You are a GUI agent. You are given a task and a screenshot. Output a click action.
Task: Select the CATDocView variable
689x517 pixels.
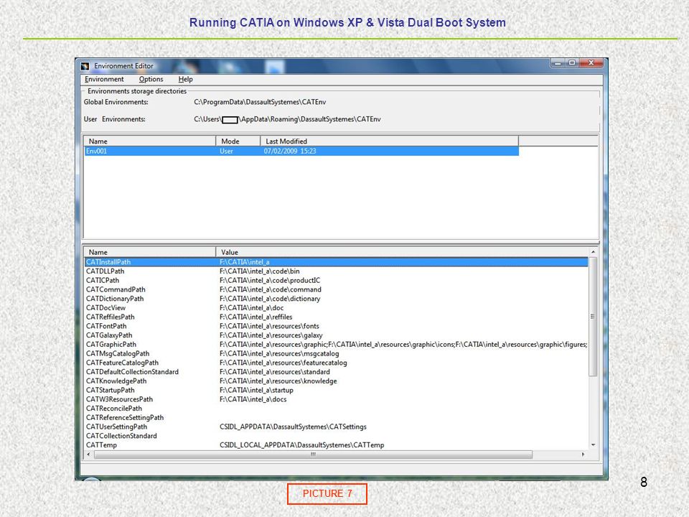point(106,308)
